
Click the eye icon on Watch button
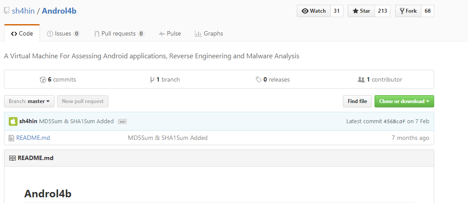(305, 11)
